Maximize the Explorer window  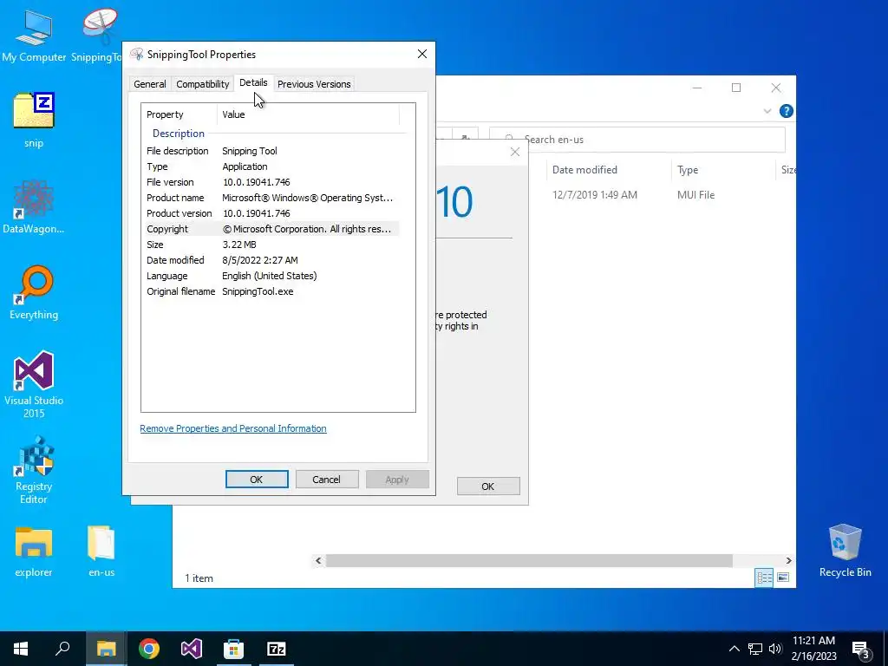click(736, 88)
